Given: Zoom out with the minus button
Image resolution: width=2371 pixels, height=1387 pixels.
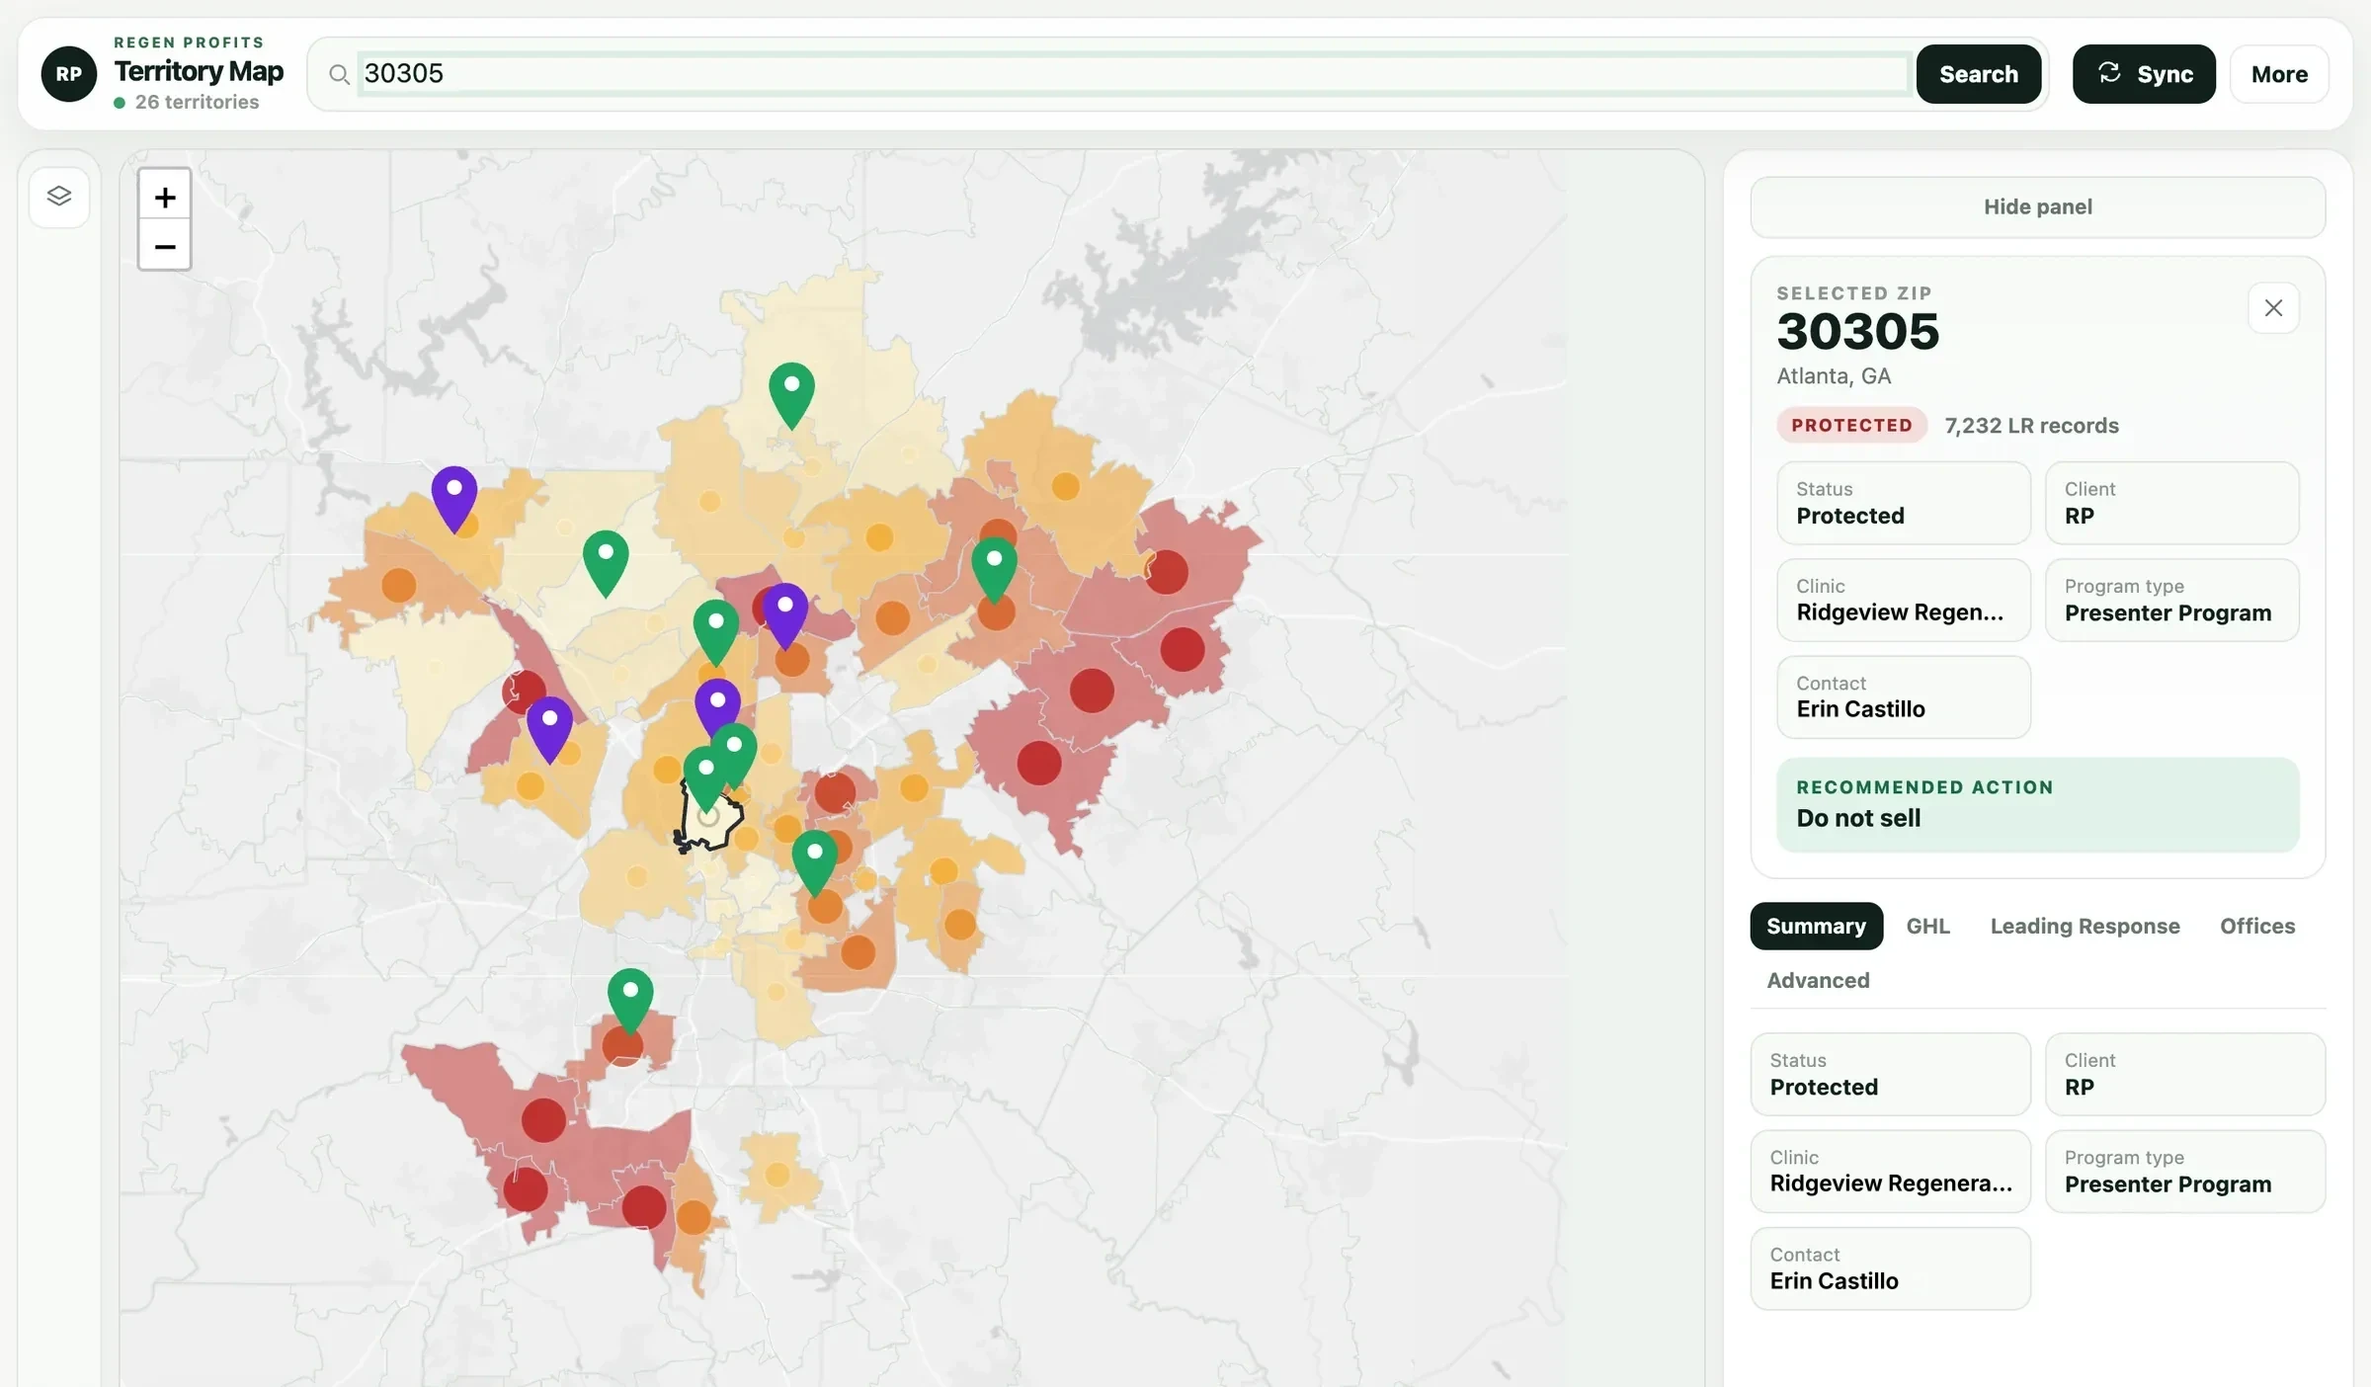Looking at the screenshot, I should pos(165,246).
